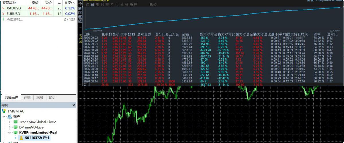The width and height of the screenshot is (344, 143).
Task: Click the 余额 column header
Action: point(186,34)
